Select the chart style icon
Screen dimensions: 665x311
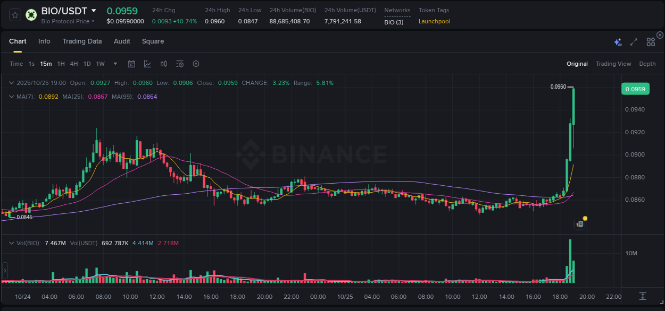[x=146, y=64]
